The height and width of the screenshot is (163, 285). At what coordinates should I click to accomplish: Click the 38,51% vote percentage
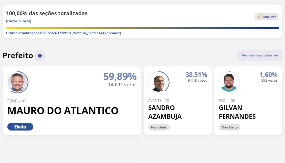[x=196, y=75]
